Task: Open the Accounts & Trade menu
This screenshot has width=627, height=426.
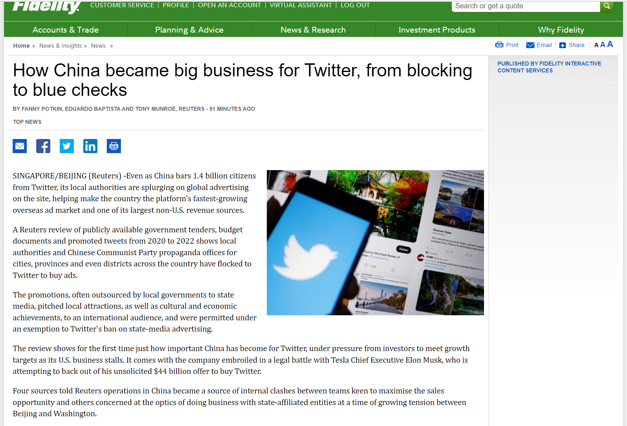Action: pyautogui.click(x=66, y=30)
